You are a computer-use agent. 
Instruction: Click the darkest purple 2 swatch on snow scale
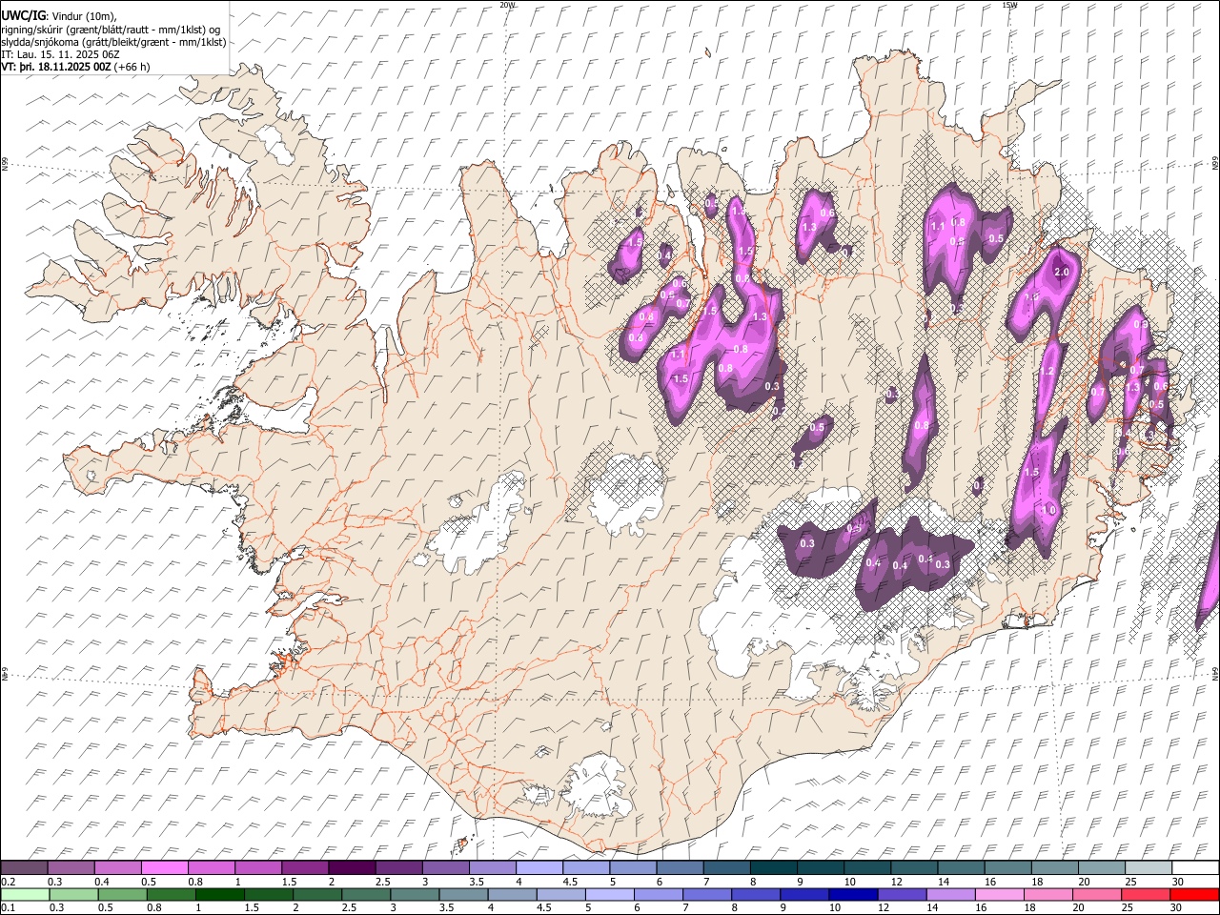point(352,867)
